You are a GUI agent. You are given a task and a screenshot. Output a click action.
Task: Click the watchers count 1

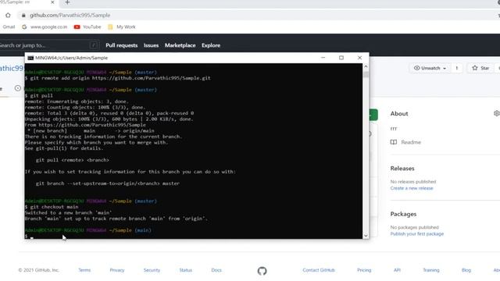[456, 68]
